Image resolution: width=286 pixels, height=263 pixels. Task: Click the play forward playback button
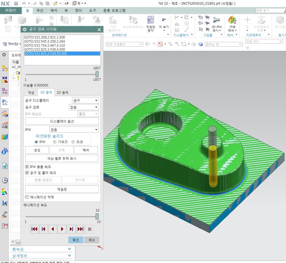coord(62,229)
